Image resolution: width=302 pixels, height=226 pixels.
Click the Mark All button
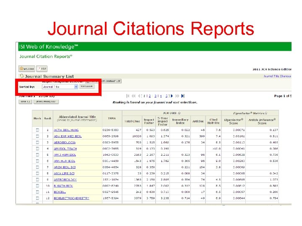pos(26,102)
